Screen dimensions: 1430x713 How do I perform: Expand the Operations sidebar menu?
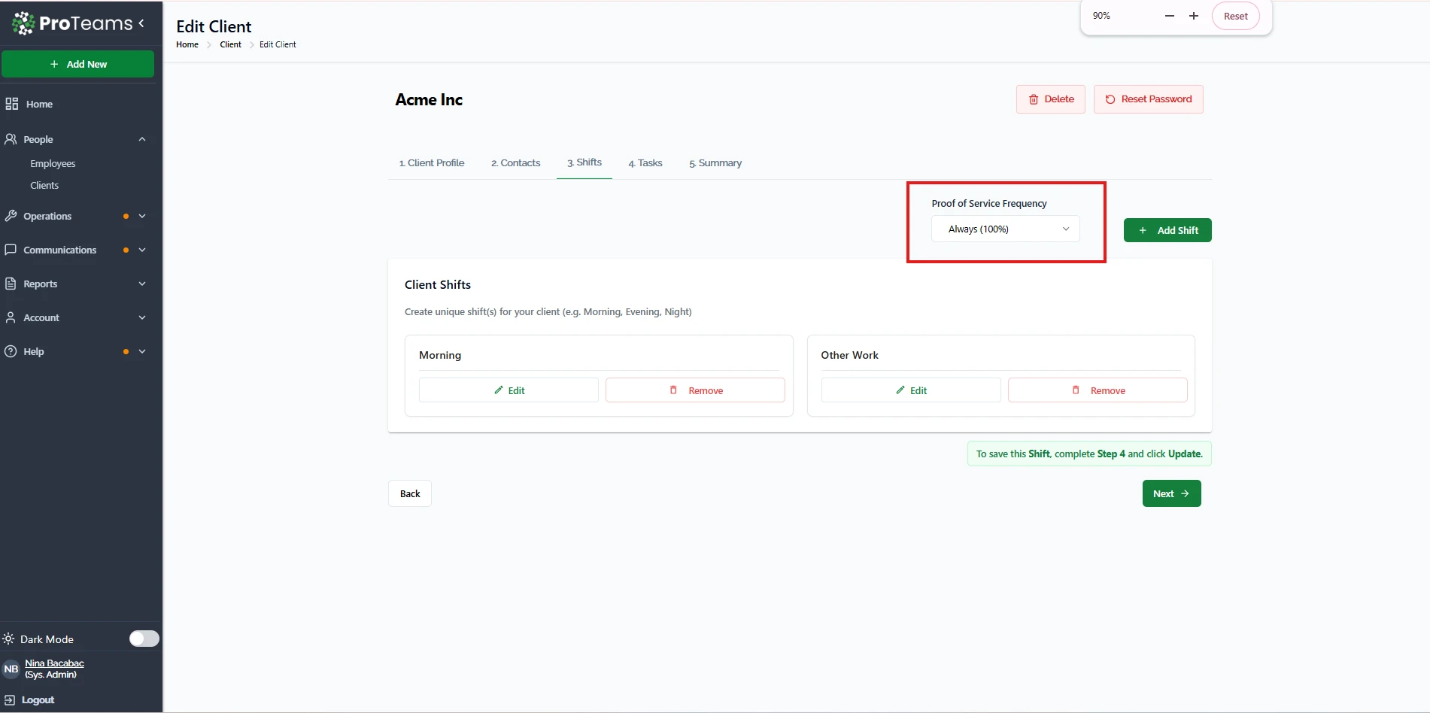pos(142,216)
